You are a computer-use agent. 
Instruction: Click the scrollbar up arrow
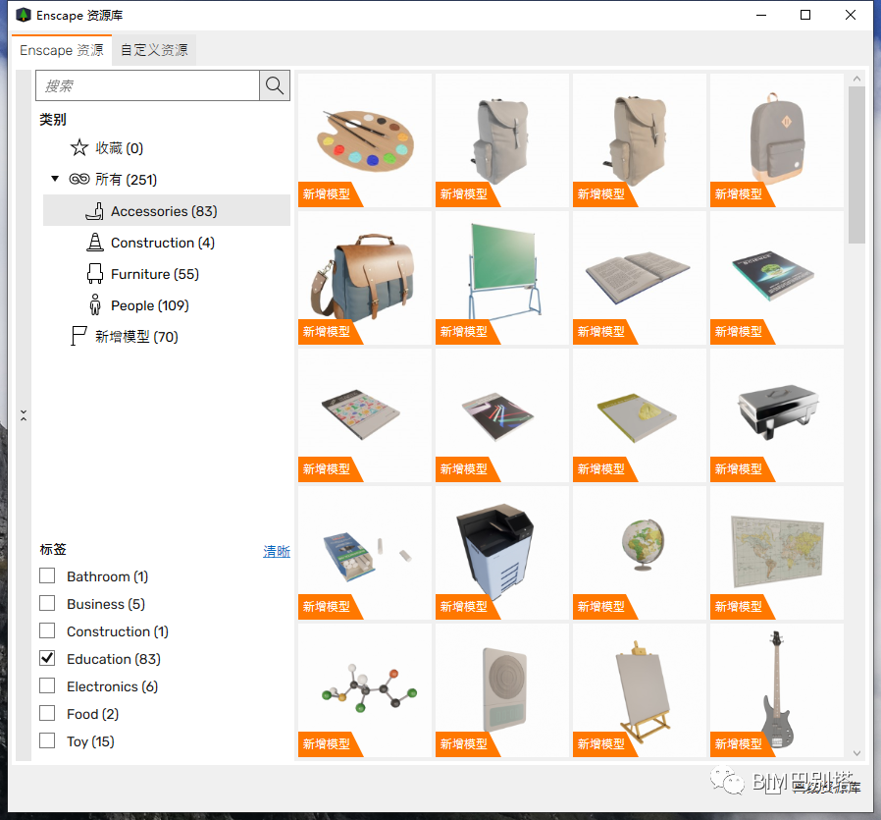coord(856,80)
